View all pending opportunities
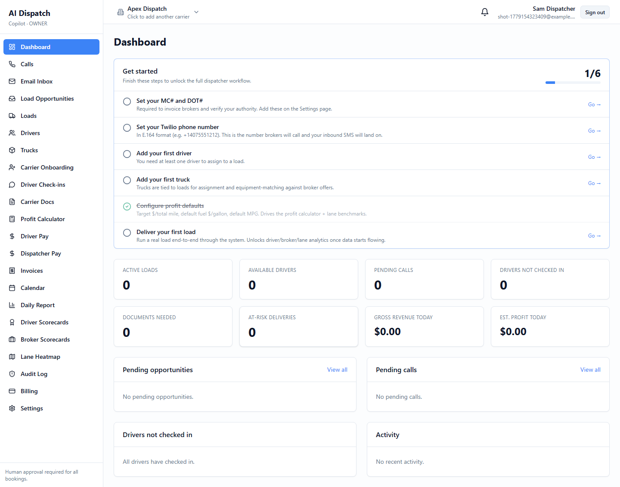The width and height of the screenshot is (620, 487). [x=337, y=370]
